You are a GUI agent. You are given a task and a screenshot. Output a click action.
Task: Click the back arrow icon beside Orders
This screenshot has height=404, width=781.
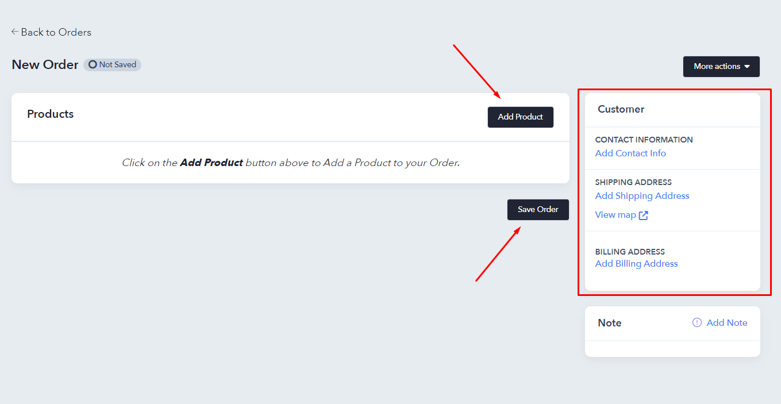(15, 32)
